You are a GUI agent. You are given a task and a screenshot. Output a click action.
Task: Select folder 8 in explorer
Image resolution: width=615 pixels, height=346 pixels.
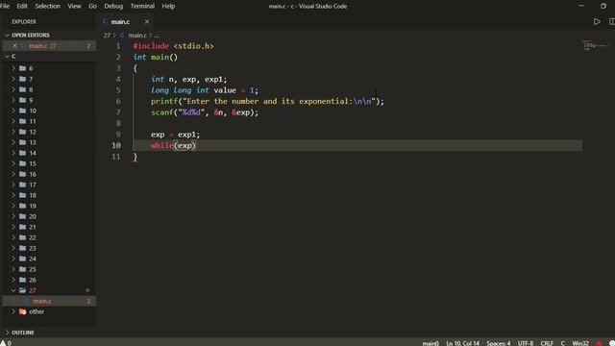pos(49,89)
